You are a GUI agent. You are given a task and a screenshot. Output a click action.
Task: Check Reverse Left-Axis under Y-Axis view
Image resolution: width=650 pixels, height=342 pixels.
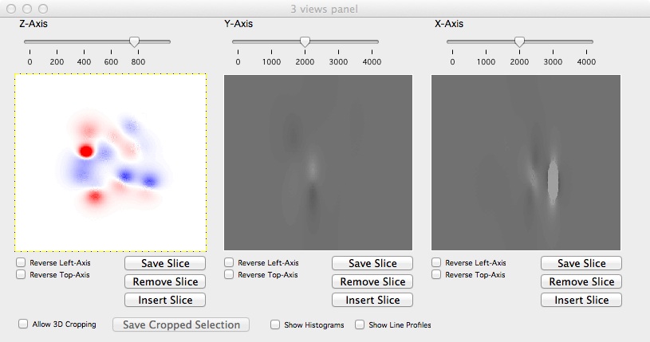(230, 262)
